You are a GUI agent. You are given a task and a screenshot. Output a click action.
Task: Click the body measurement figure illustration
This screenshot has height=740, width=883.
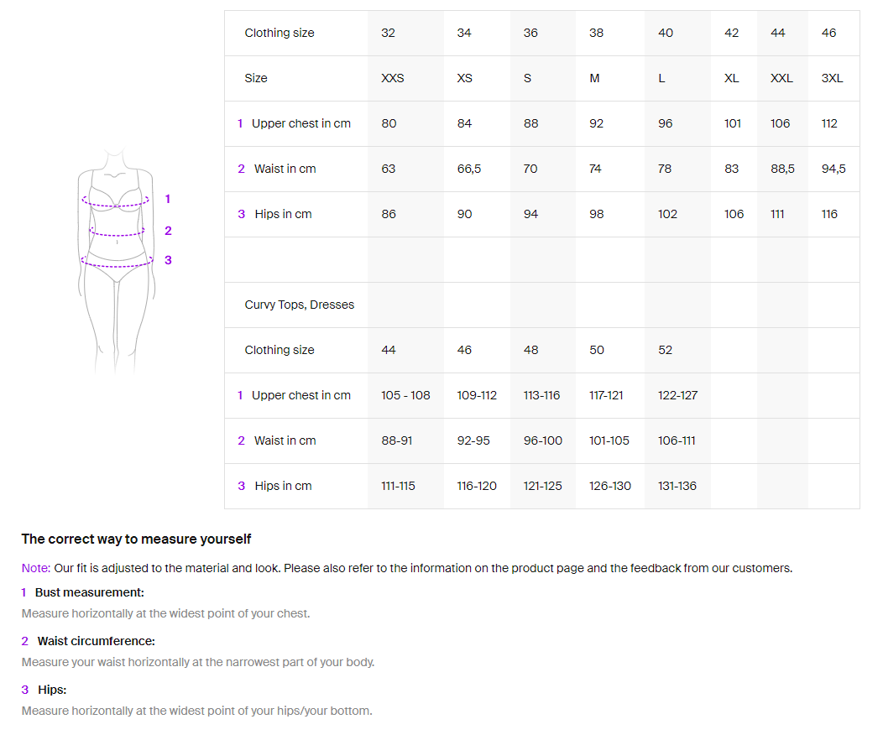point(117,260)
